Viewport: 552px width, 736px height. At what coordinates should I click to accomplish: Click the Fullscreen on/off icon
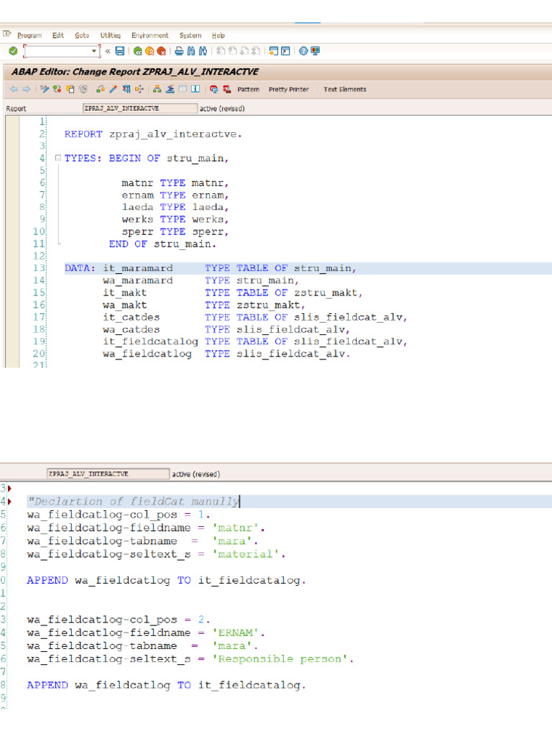pos(183,88)
